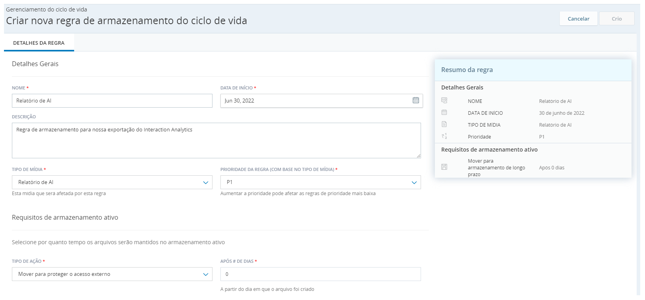Click the 'Detalhes Gerais' form section heading
The image size is (645, 300).
[35, 64]
